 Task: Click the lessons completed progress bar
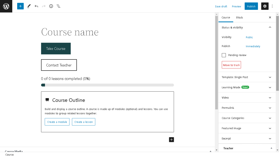click(x=107, y=85)
